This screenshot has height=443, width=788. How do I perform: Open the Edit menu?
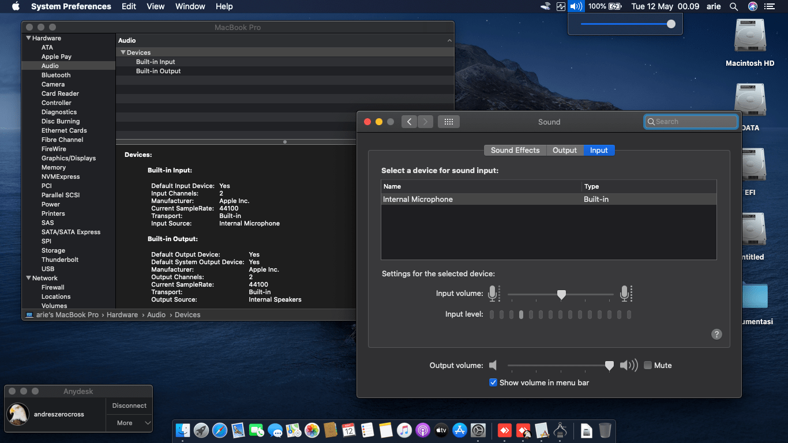click(129, 6)
